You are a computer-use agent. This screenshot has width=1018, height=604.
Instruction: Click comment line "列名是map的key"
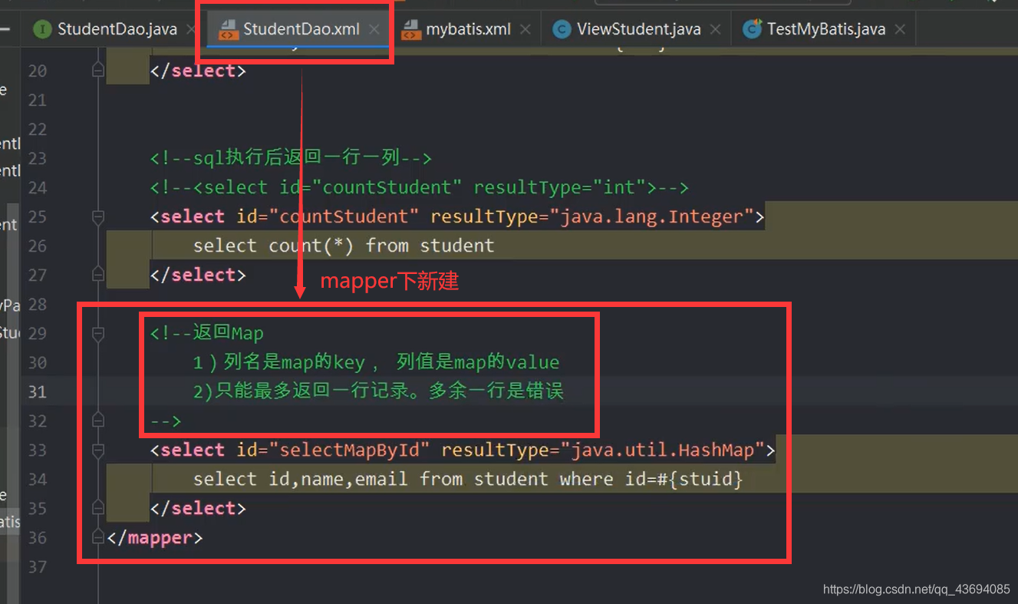tap(377, 362)
